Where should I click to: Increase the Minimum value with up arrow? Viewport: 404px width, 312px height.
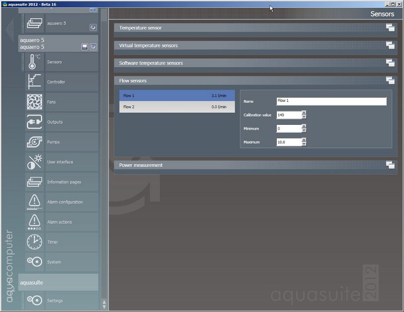(x=304, y=127)
